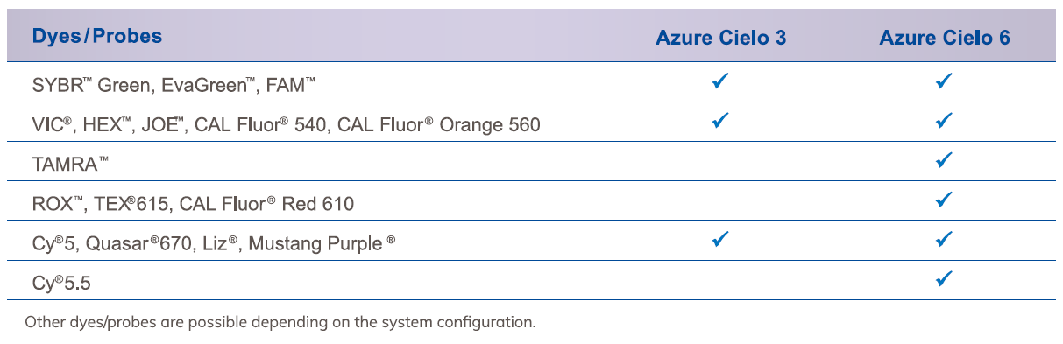Click the Azure Cielo 6 column header
This screenshot has height=344, width=1063.
945,39
